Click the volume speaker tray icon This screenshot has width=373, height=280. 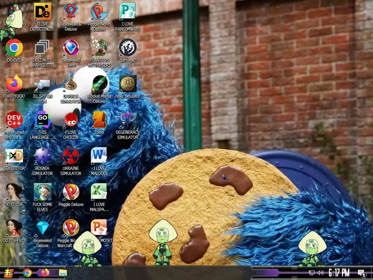pyautogui.click(x=321, y=273)
